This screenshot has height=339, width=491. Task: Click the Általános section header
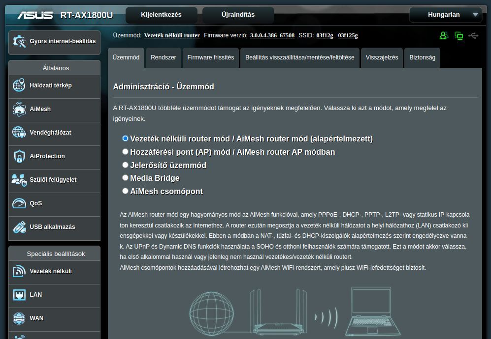(x=55, y=68)
